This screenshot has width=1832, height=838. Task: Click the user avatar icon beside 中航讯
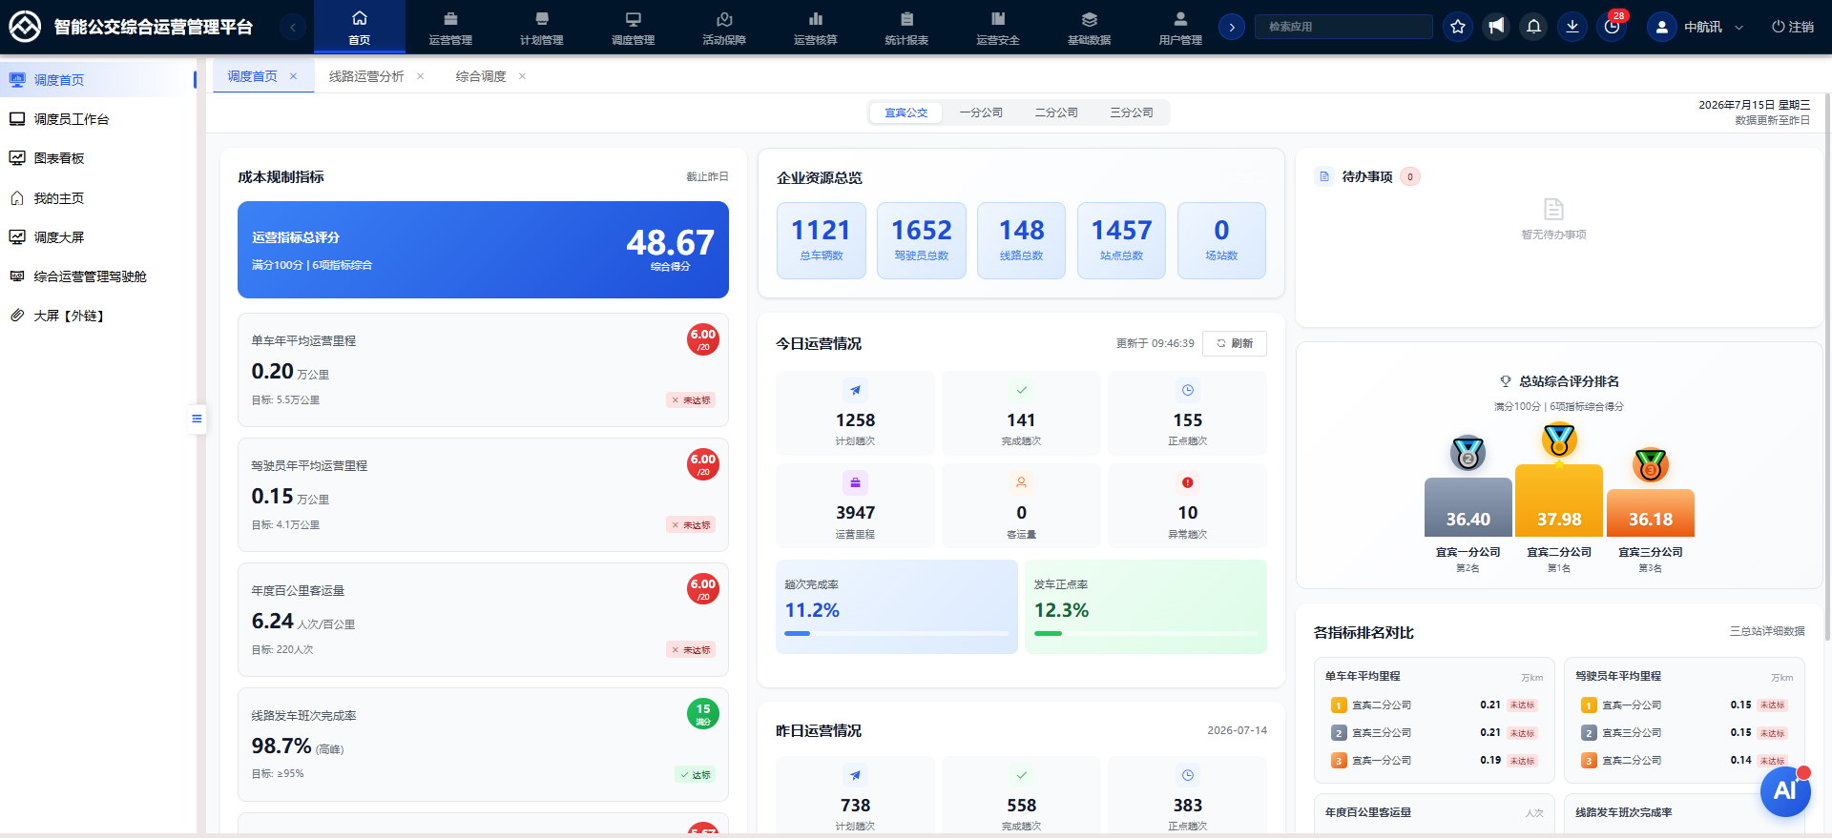1661,27
